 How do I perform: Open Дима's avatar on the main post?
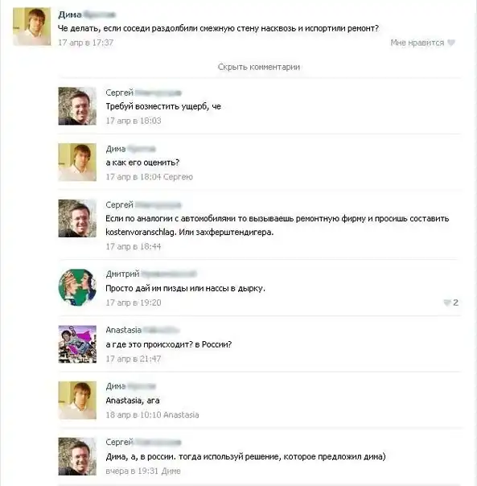(32, 27)
